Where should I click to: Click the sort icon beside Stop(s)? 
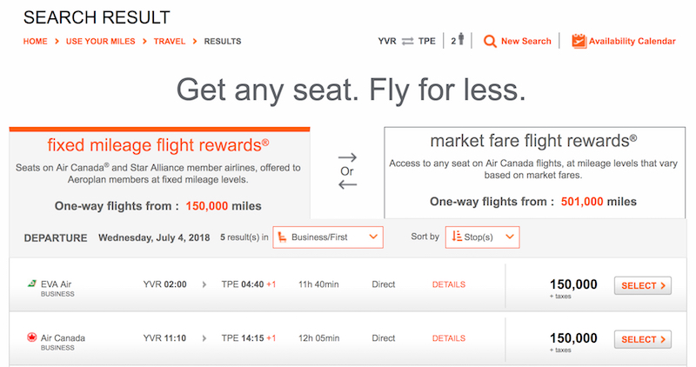(457, 237)
